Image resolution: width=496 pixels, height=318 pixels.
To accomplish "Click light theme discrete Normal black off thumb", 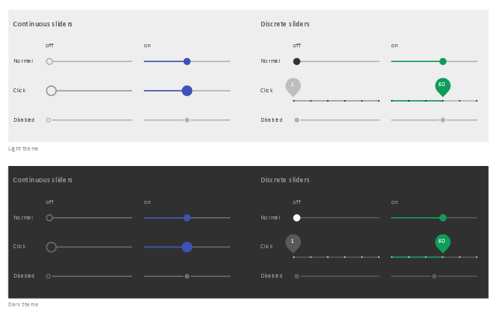I will point(297,61).
